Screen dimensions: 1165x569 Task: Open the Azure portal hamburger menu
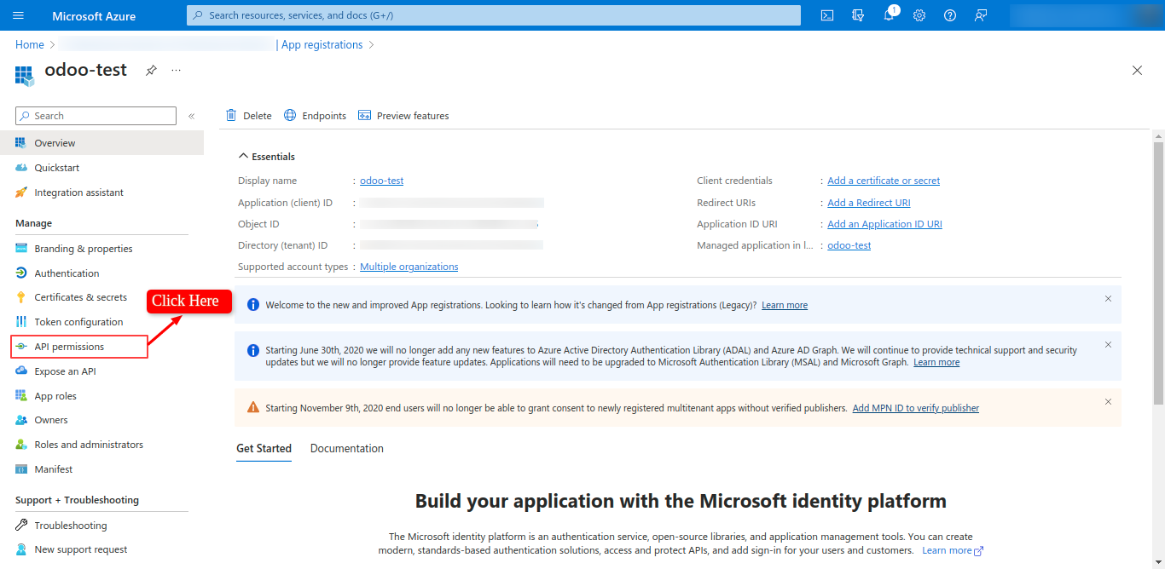19,15
